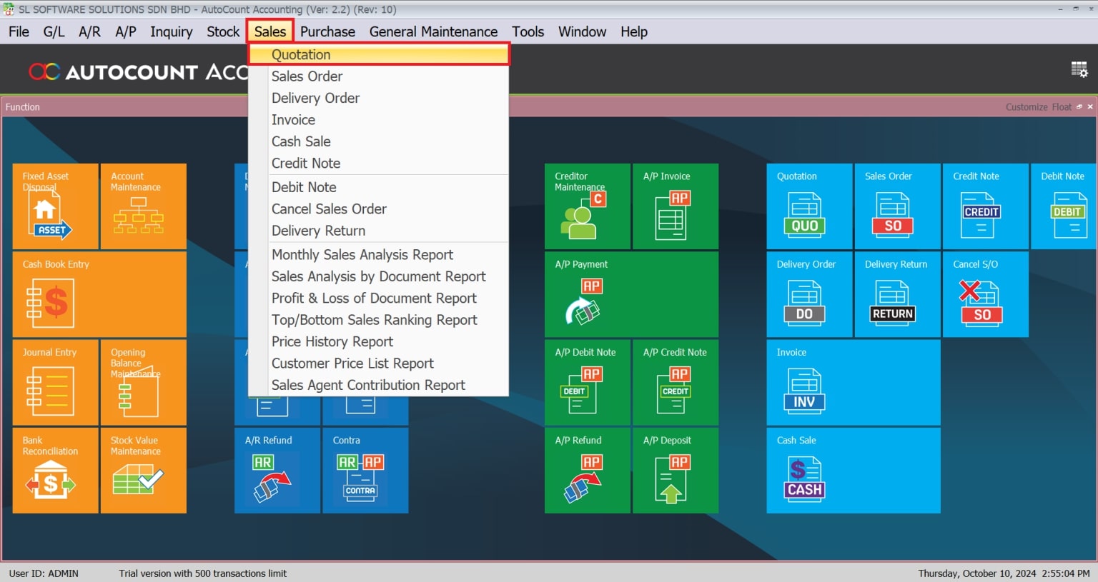Open Bank Reconciliation from the function panel
Viewport: 1098px width, 582px height.
55,471
